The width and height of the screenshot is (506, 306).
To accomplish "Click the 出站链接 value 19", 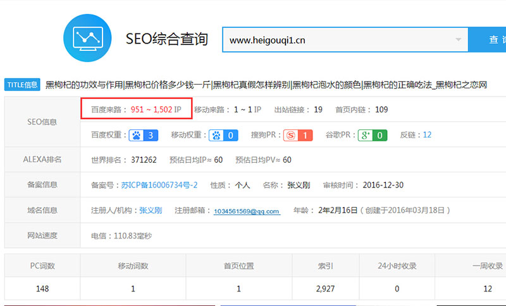I will 318,110.
